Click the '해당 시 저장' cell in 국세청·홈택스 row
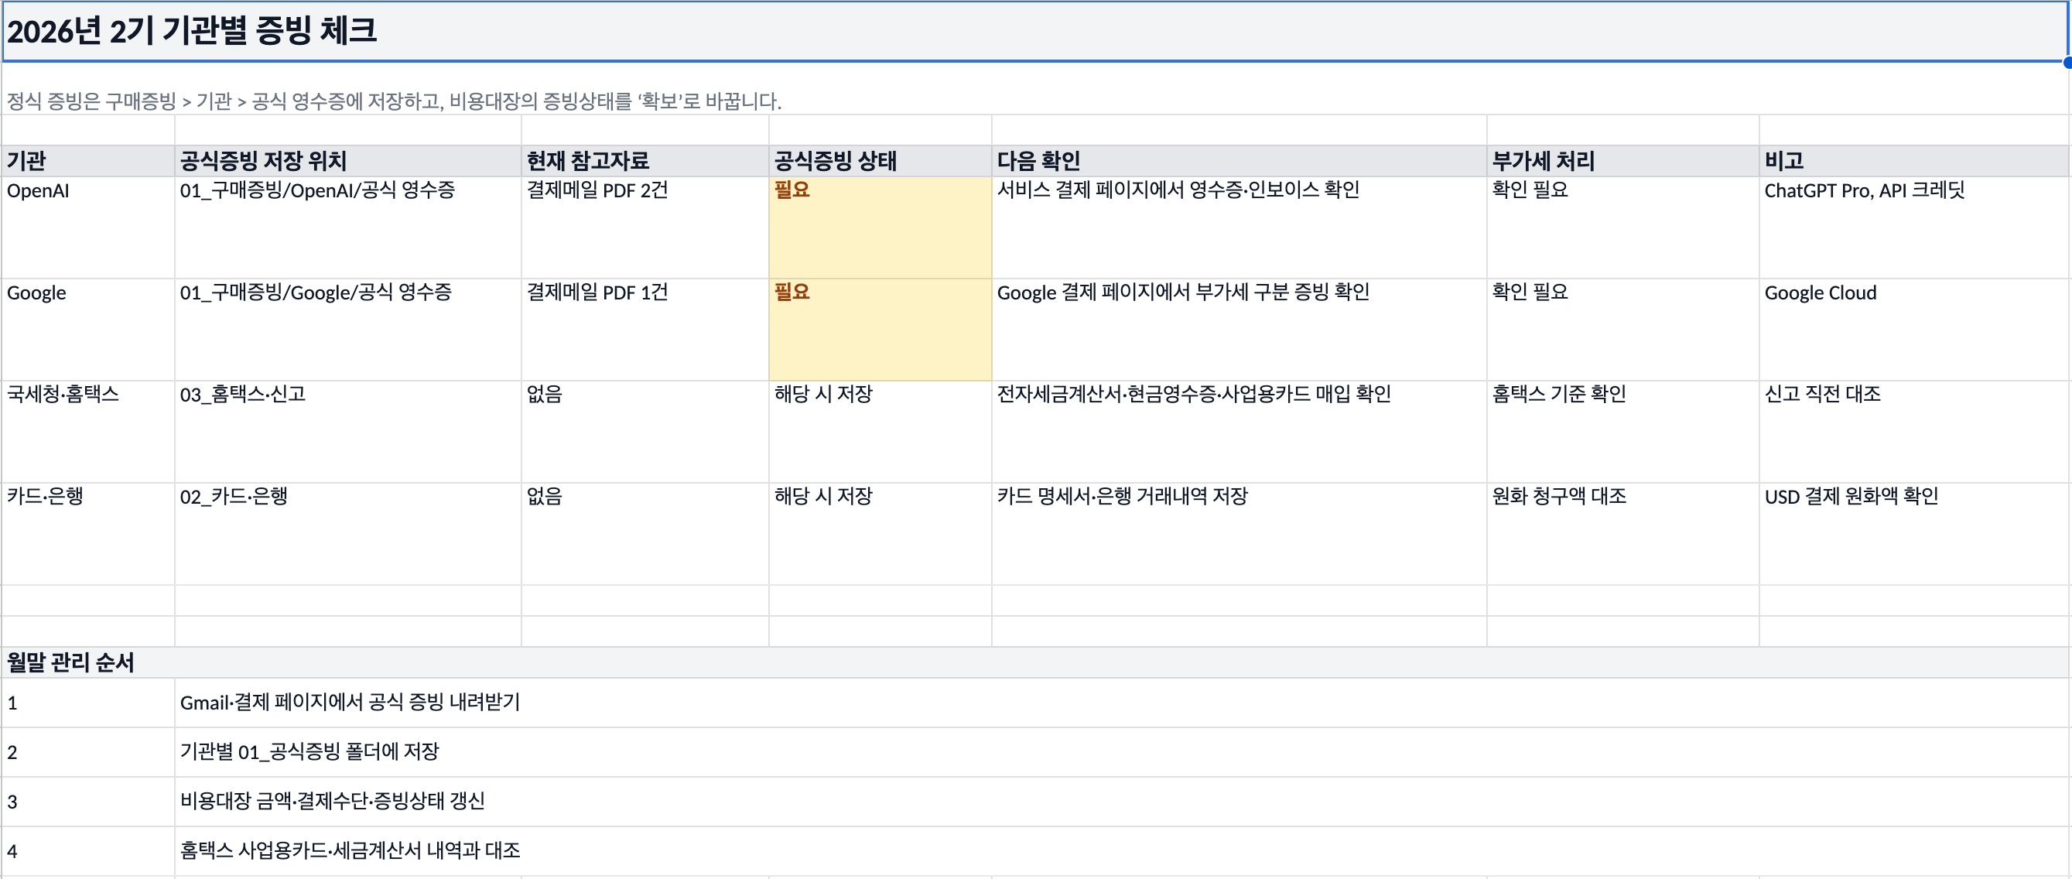Viewport: 2072px width, 879px height. click(880, 432)
